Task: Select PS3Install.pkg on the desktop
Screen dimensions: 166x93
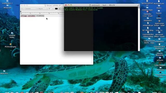Action: pos(10,45)
